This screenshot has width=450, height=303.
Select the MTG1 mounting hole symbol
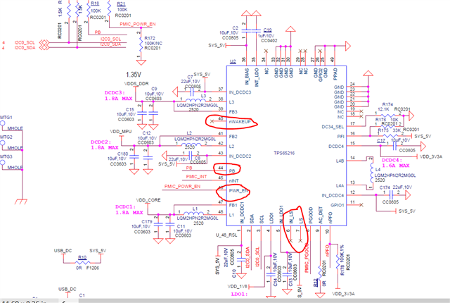click(3, 123)
